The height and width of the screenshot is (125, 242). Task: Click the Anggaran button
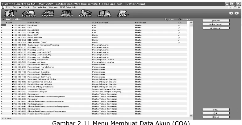(x=216, y=28)
